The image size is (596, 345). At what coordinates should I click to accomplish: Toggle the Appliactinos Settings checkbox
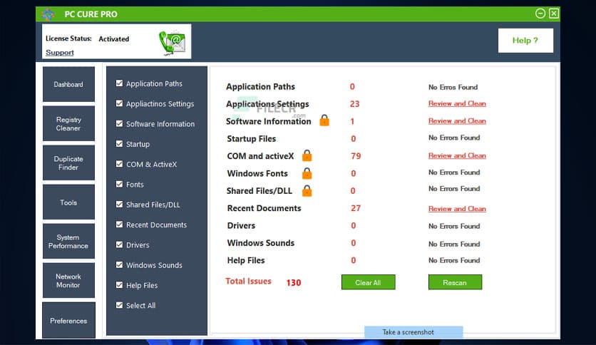pos(119,103)
